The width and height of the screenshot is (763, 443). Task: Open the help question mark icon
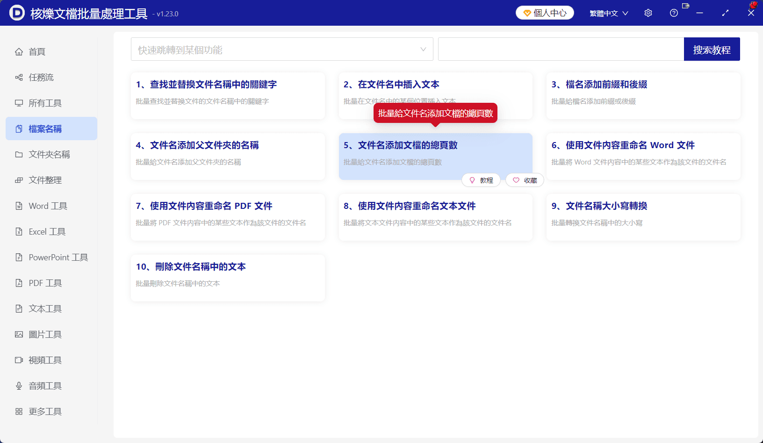(x=674, y=13)
